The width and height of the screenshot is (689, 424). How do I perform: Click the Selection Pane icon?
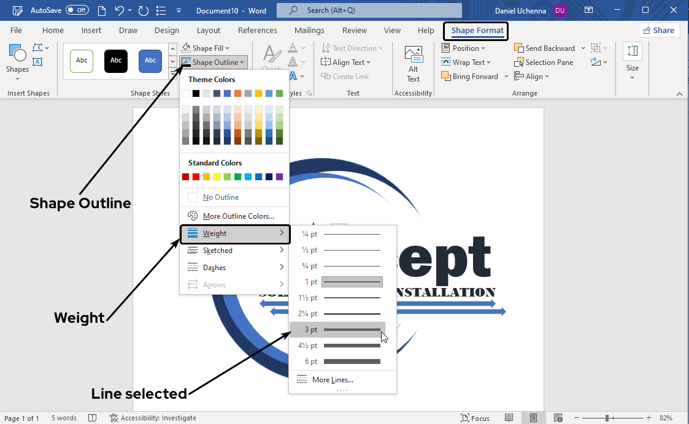[518, 62]
